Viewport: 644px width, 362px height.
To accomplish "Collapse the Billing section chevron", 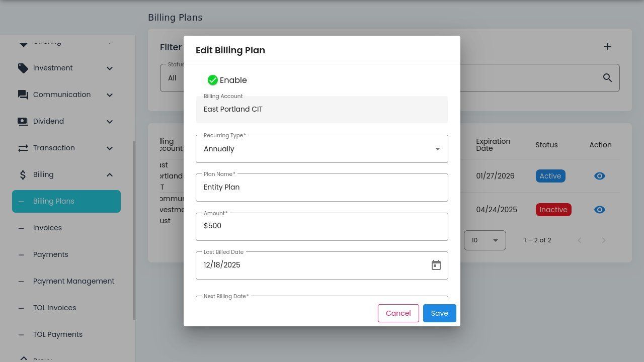I will 110,175.
